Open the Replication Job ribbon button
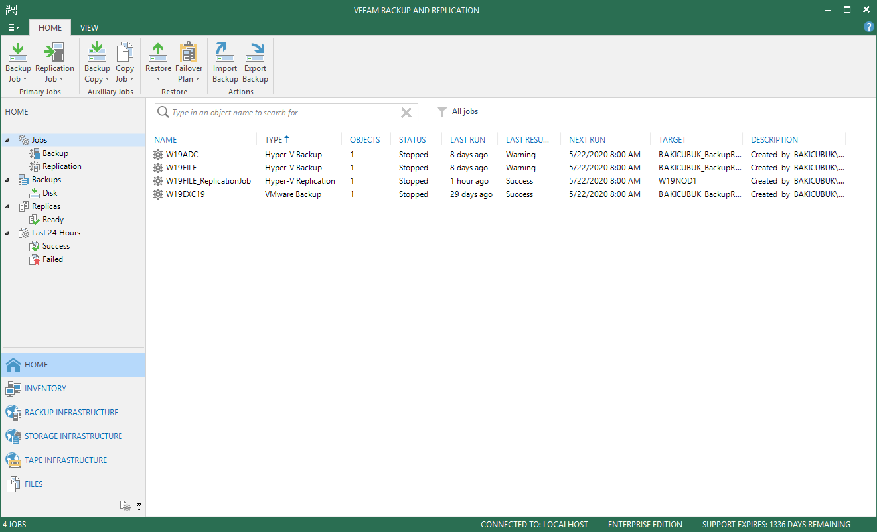The image size is (877, 532). tap(54, 63)
